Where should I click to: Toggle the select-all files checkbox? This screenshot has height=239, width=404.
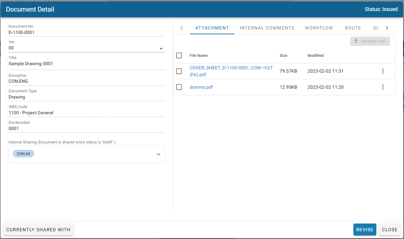click(179, 55)
